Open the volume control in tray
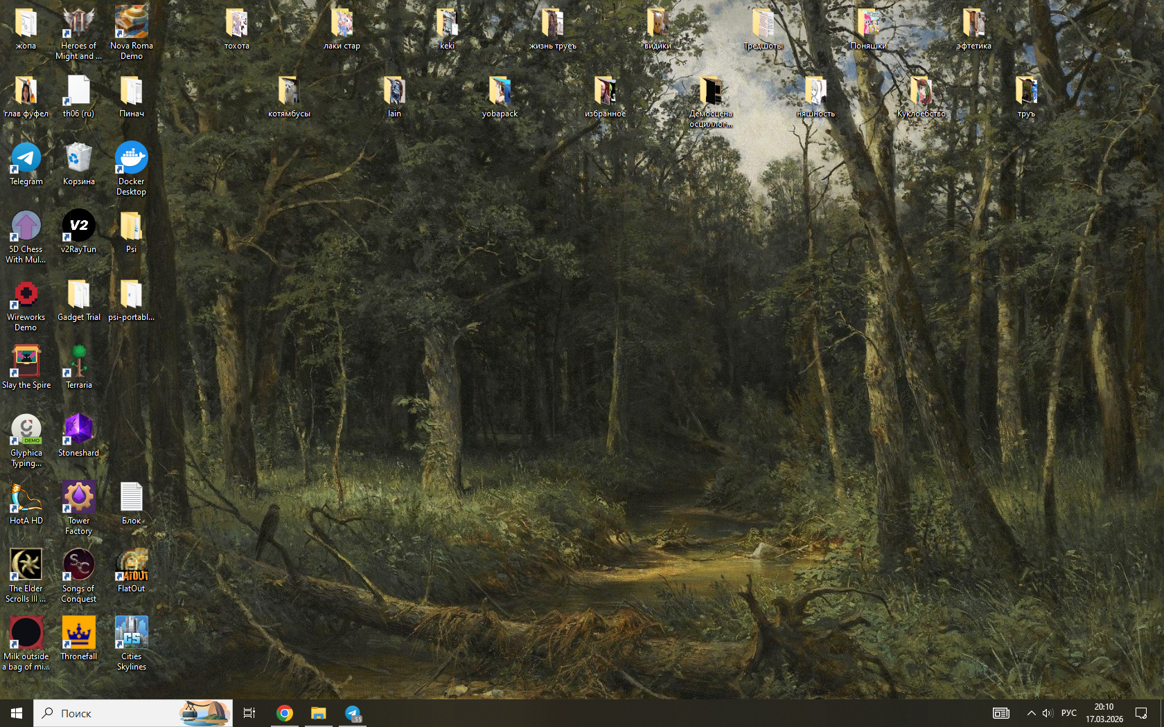The image size is (1164, 727). tap(1048, 713)
